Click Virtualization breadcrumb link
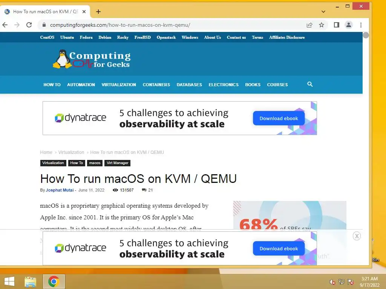 tap(71, 152)
